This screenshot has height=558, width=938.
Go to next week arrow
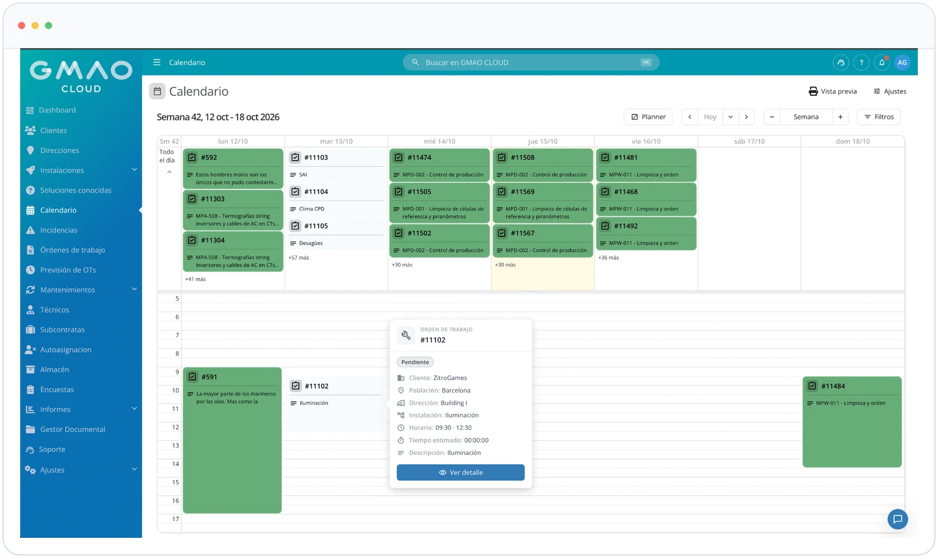746,117
